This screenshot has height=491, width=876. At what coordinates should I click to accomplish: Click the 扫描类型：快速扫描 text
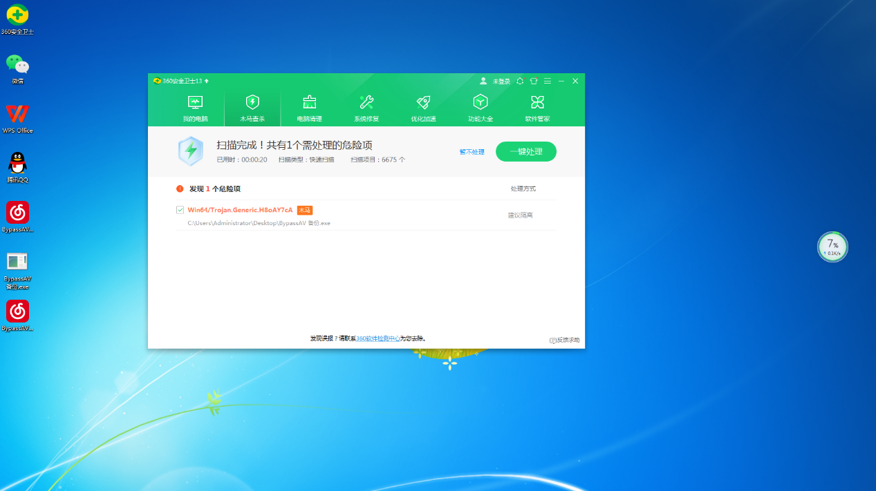tap(306, 160)
